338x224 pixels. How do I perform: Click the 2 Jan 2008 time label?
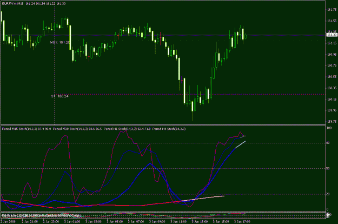(8, 222)
